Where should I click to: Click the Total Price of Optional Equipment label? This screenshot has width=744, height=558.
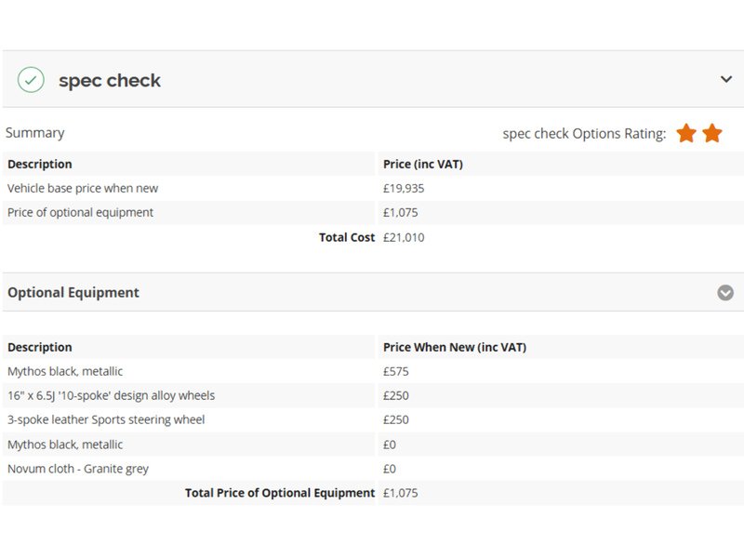point(279,493)
